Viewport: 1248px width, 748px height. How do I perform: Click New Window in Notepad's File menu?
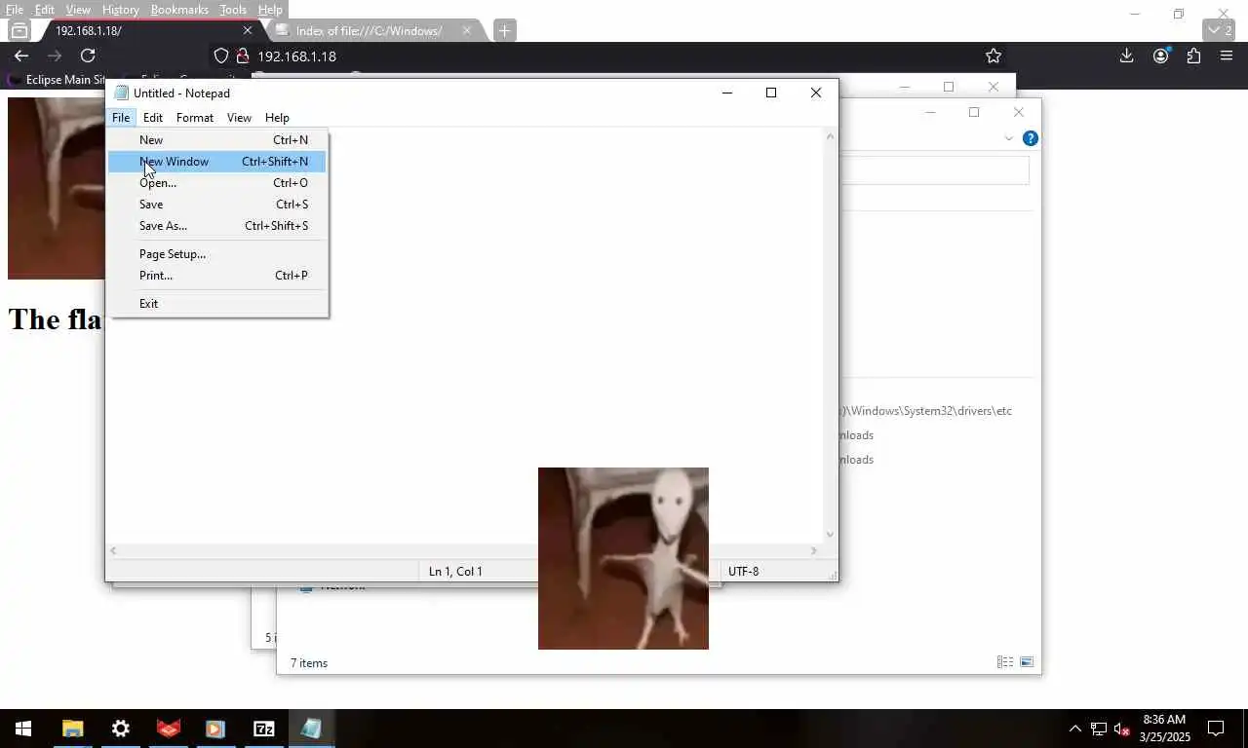tap(216, 162)
